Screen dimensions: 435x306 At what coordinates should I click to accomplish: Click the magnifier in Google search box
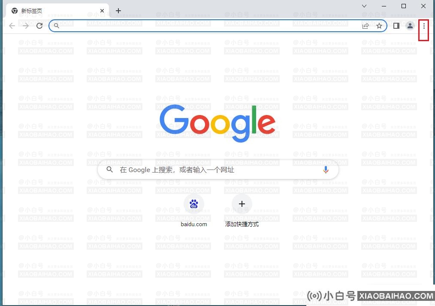(x=109, y=170)
